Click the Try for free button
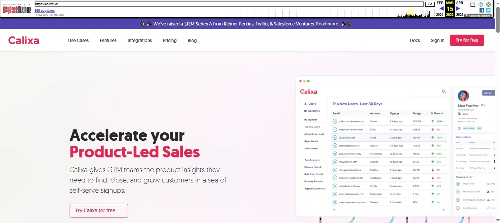Screen dimensions: 500x223 coord(467,40)
